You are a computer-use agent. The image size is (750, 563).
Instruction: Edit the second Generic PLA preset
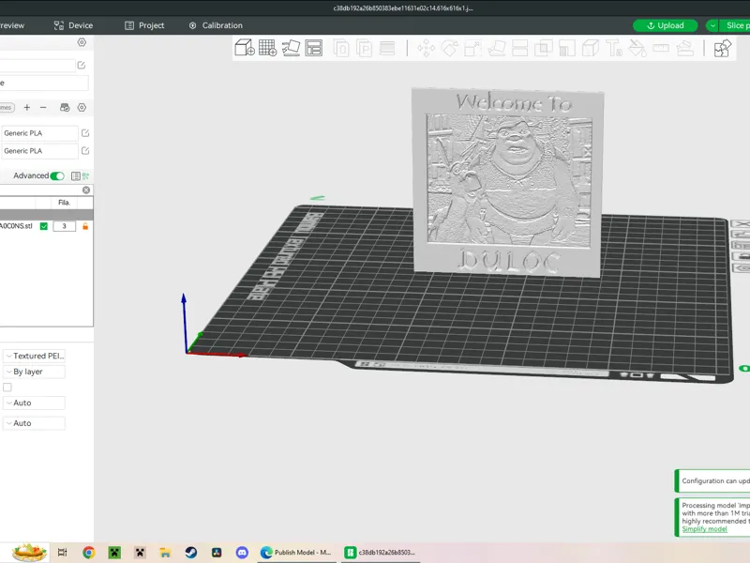click(85, 151)
